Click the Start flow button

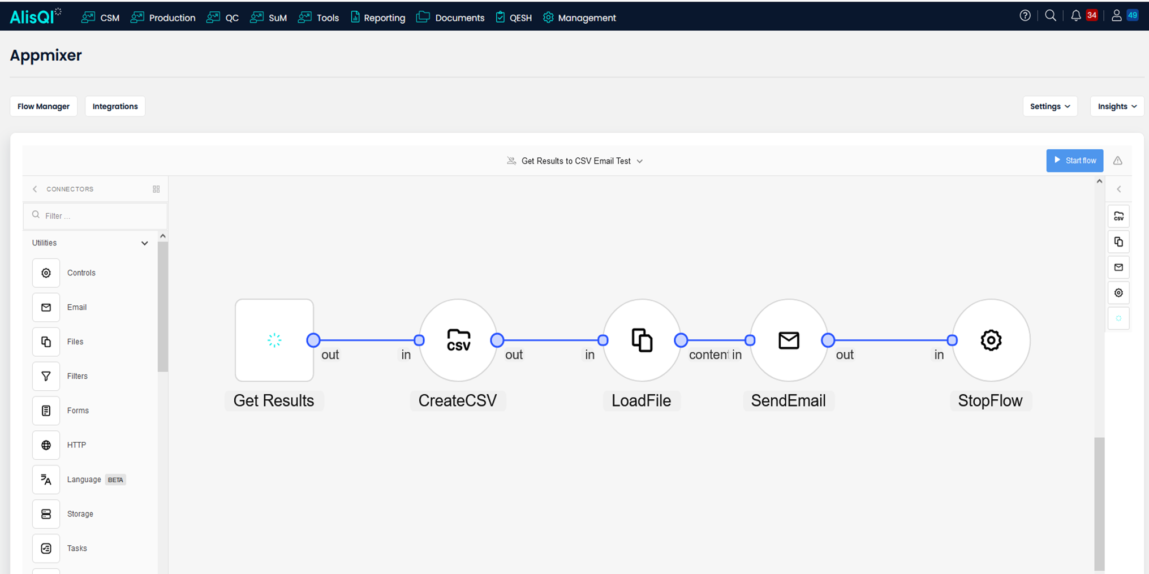pyautogui.click(x=1074, y=161)
